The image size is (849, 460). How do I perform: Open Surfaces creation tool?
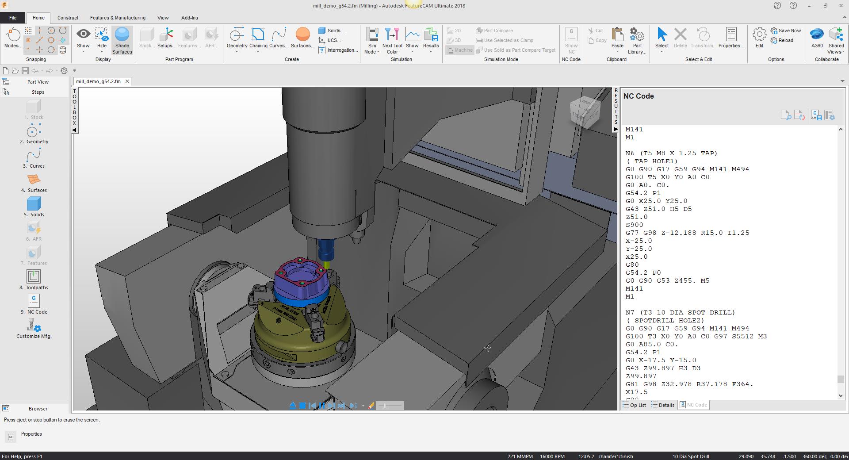302,38
